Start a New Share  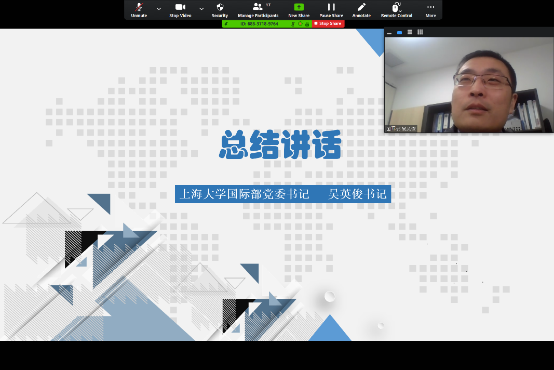299,9
